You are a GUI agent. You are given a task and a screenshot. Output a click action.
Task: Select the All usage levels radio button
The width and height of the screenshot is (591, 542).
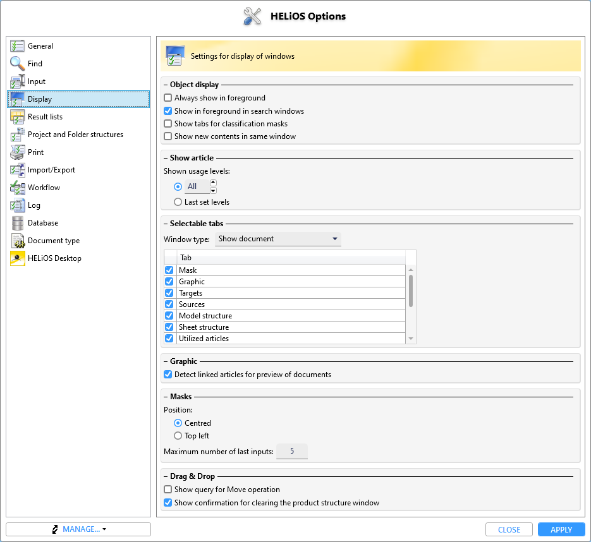click(x=178, y=186)
